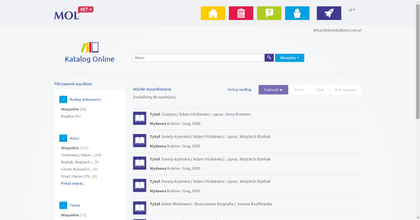Screen dimensions: 420x220
Task: Open the pl language dropdown
Action: point(352,9)
